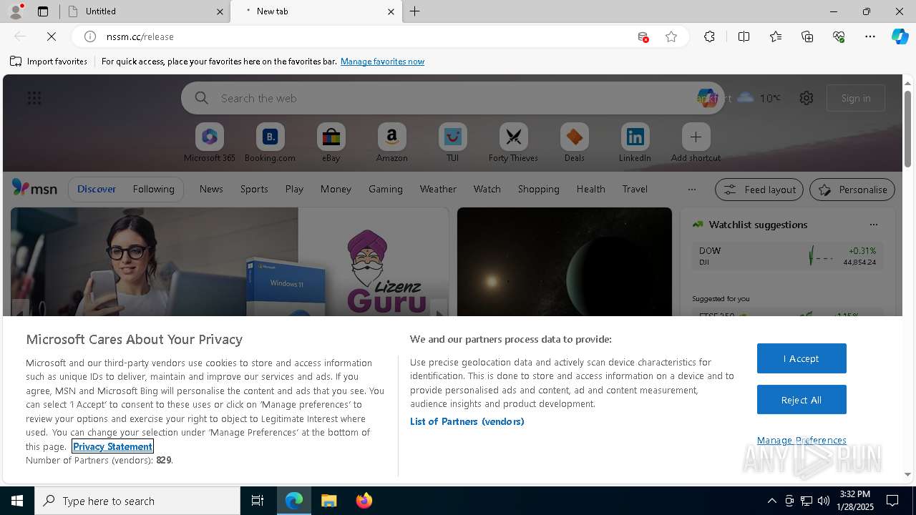The width and height of the screenshot is (916, 515).
Task: Click Import favorites
Action: click(x=49, y=62)
